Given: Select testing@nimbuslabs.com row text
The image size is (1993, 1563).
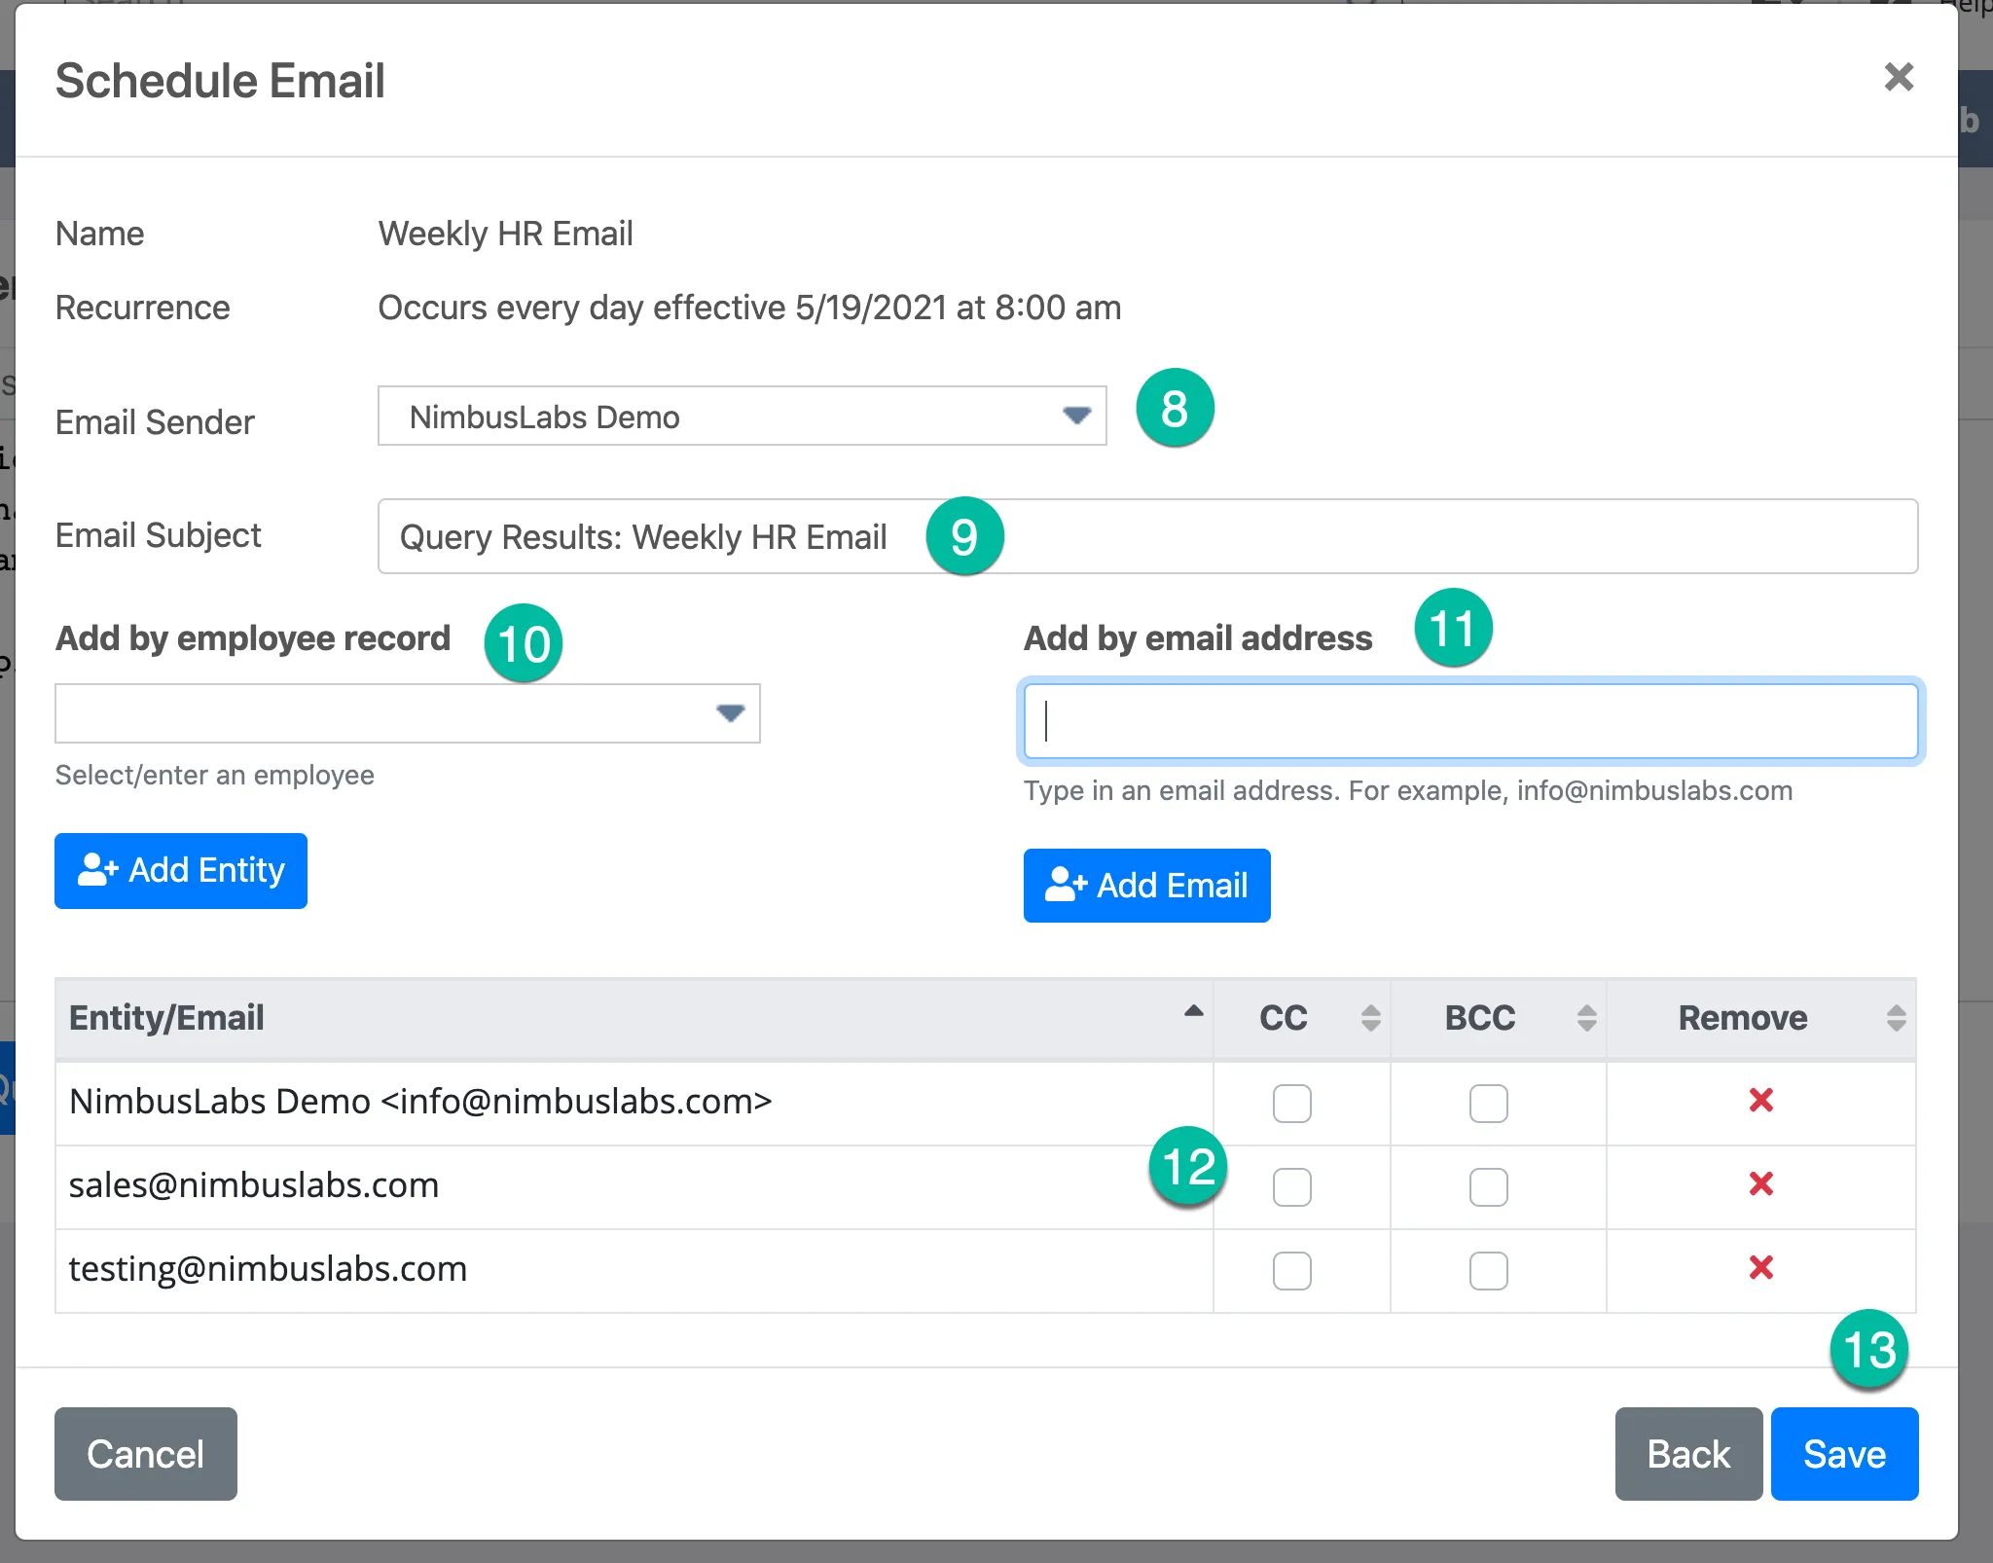Looking at the screenshot, I should 268,1269.
